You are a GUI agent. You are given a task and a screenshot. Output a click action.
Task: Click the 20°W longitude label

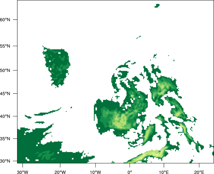click(x=60, y=172)
